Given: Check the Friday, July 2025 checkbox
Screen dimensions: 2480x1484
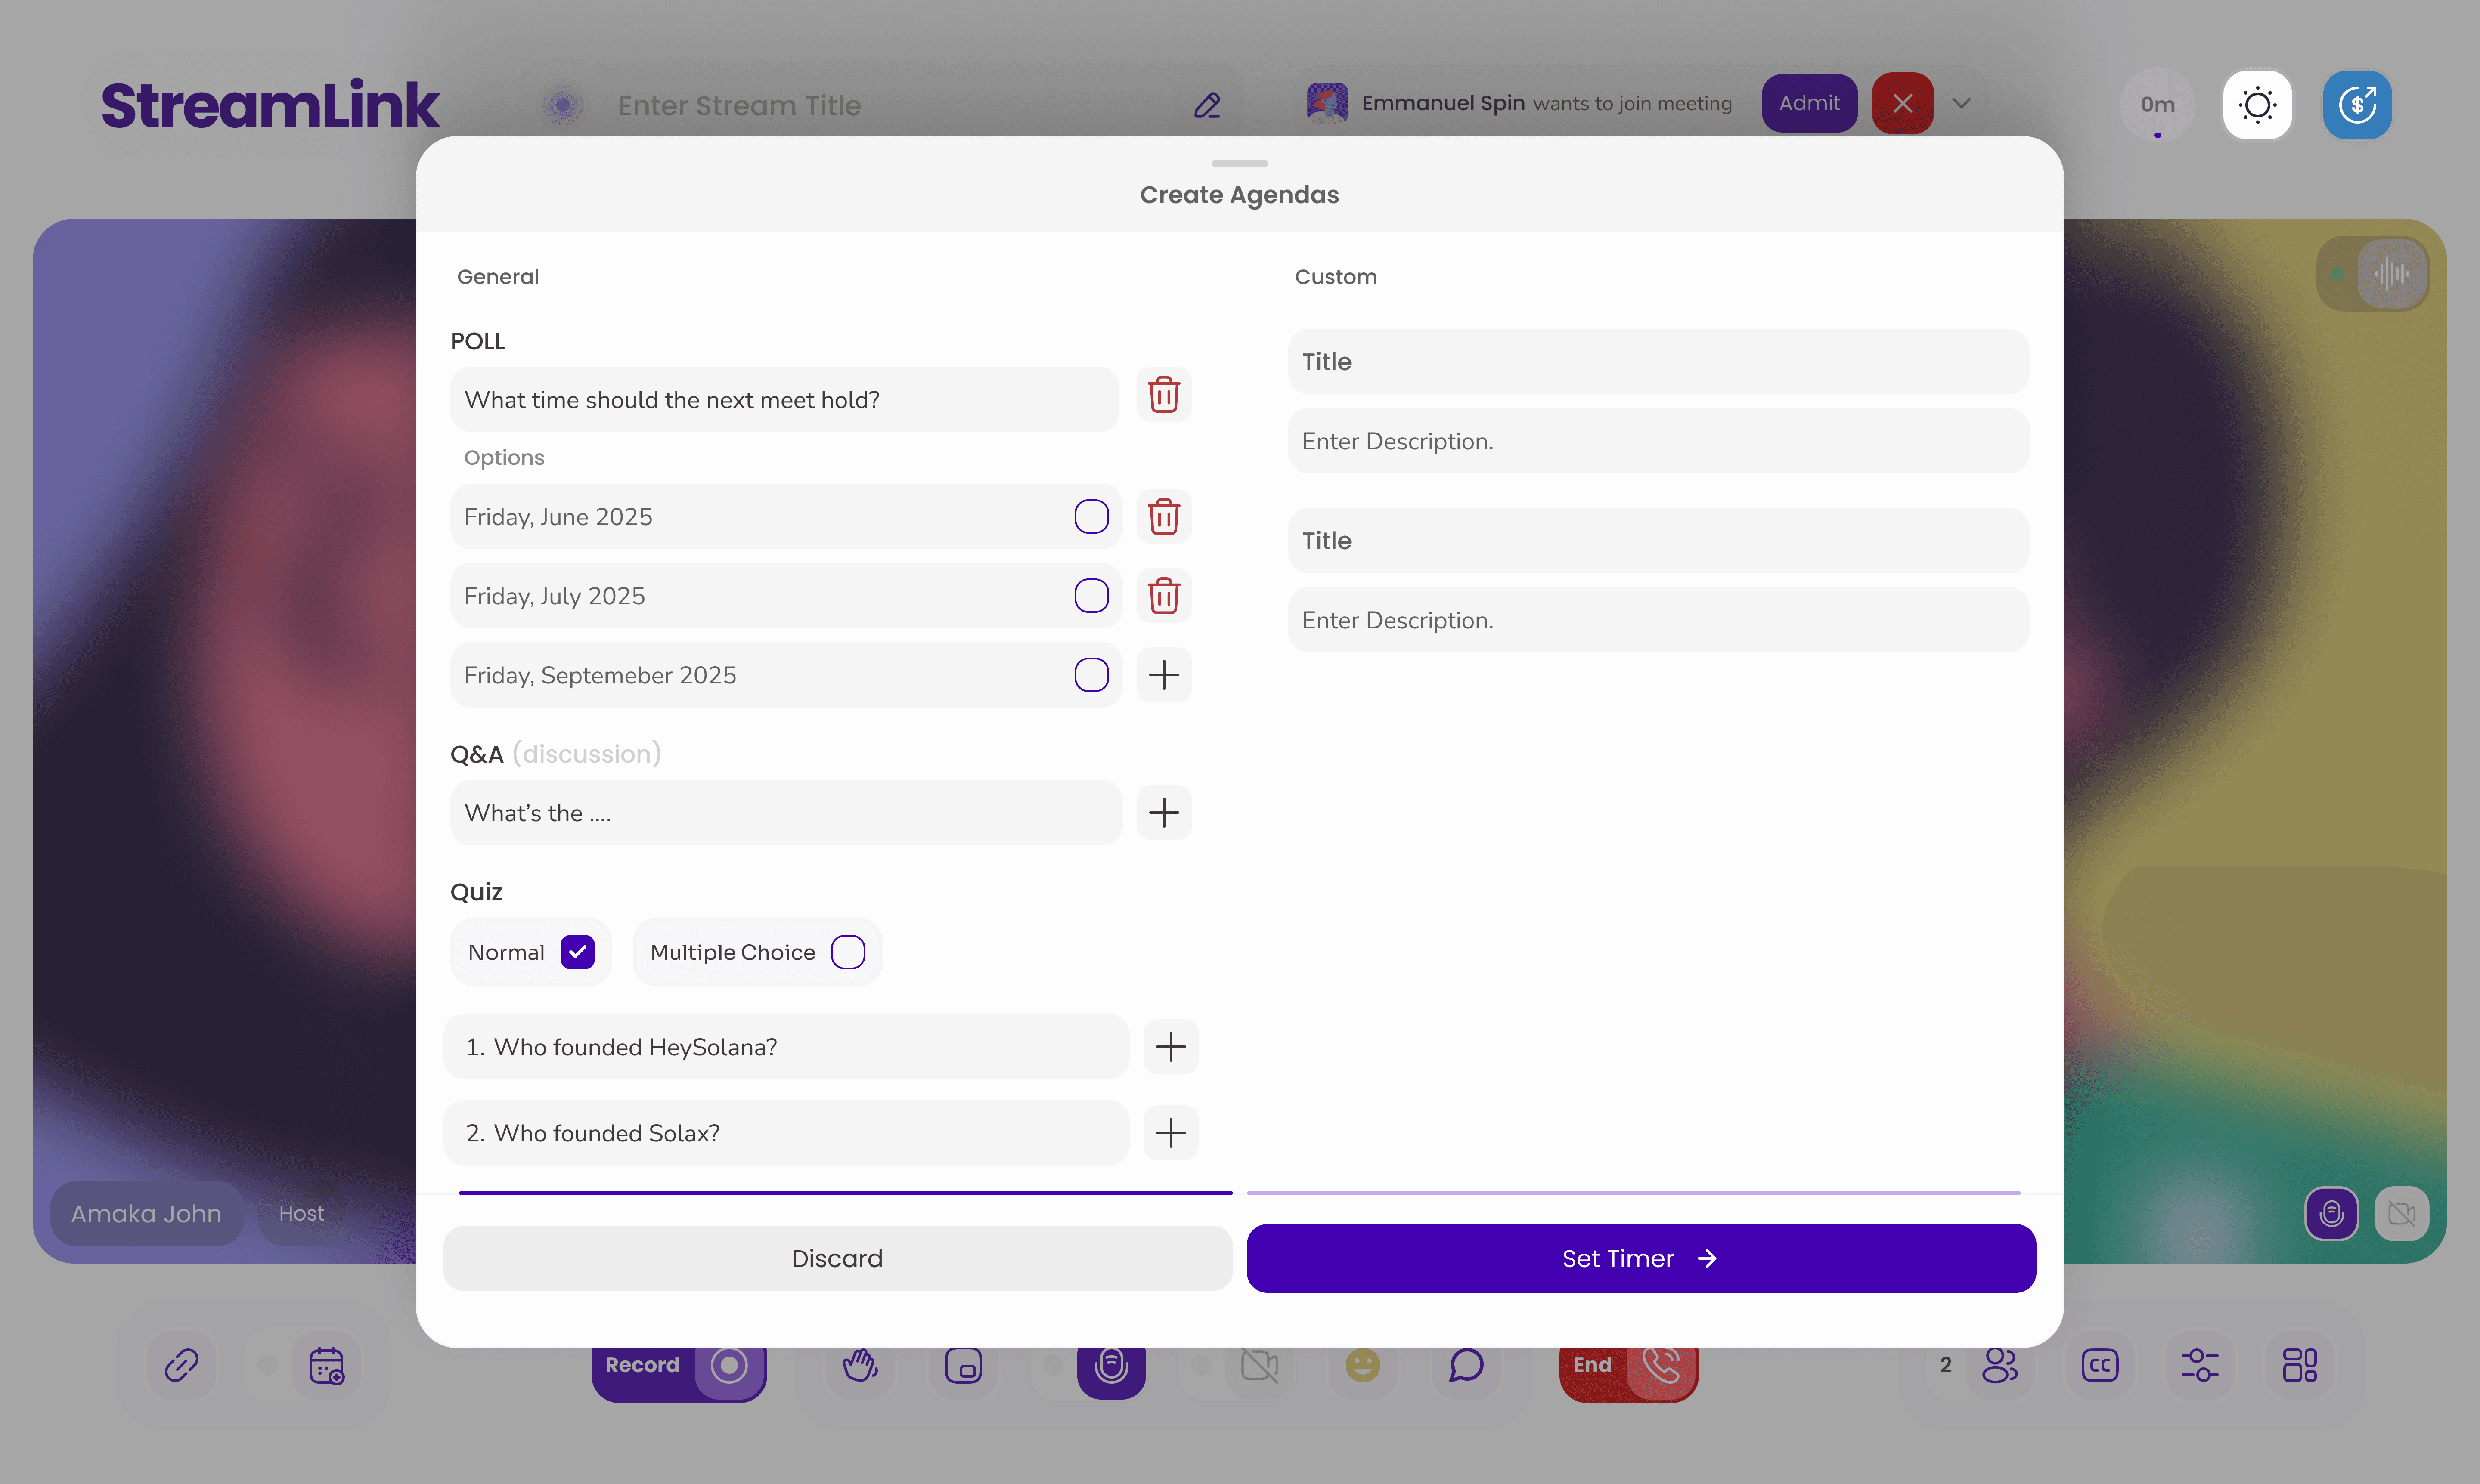Looking at the screenshot, I should click(1091, 596).
